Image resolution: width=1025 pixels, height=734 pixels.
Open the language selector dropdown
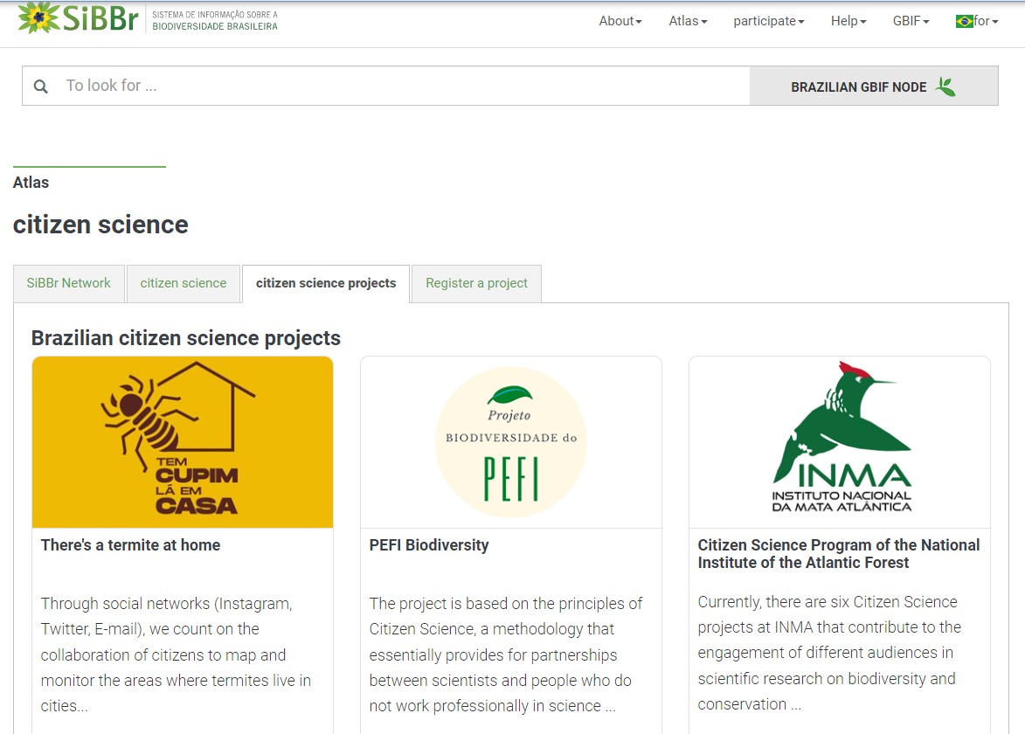click(x=977, y=21)
